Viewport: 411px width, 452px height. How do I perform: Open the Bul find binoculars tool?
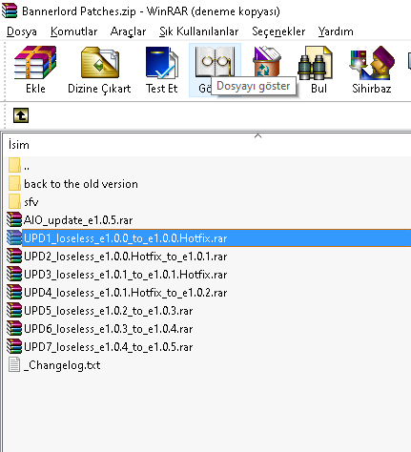tap(315, 63)
